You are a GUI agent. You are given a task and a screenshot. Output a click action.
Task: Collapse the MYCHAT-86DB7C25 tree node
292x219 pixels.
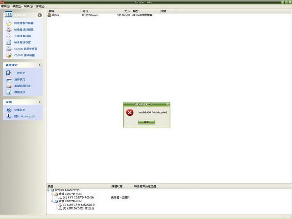tap(49, 190)
